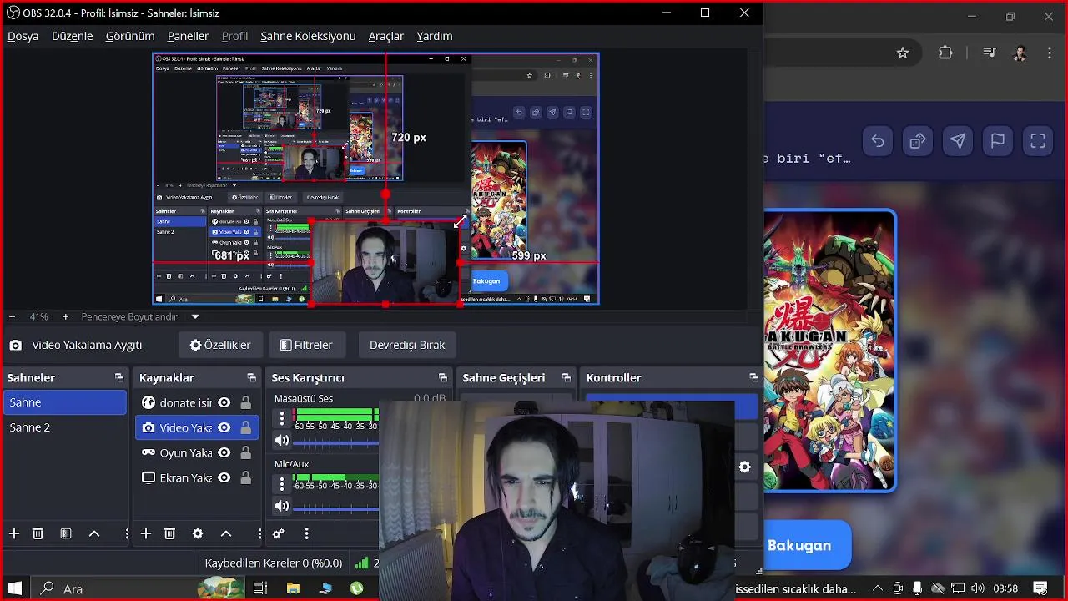Move source up with Kaynaklar arrow
Viewport: 1068px width, 601px height.
[226, 533]
